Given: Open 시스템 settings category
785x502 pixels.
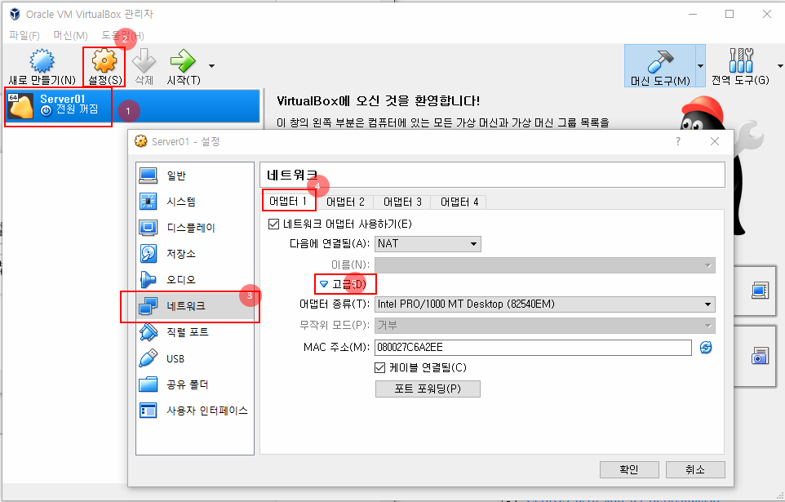Looking at the screenshot, I should tap(195, 202).
